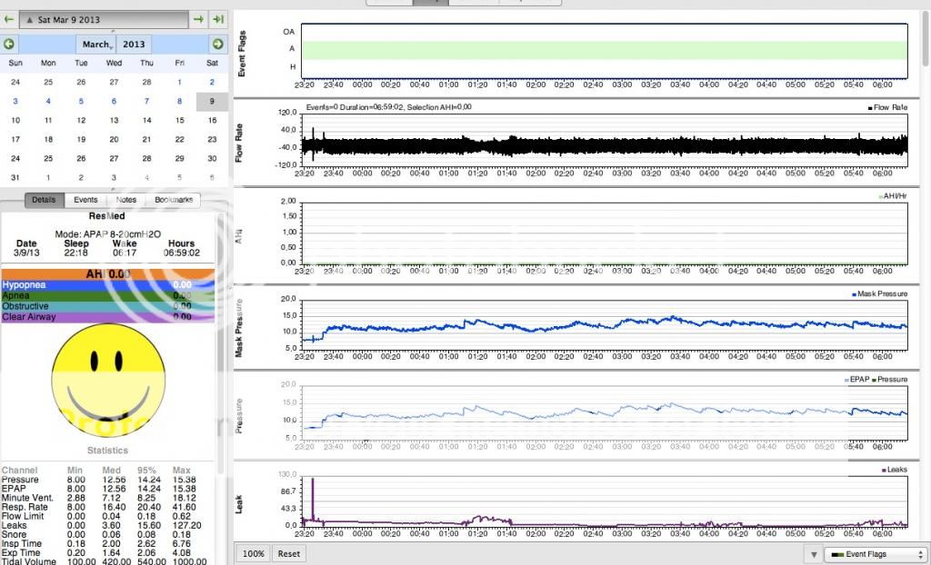Click the smiley face AHI indicator
The height and width of the screenshot is (565, 931).
pos(108,375)
